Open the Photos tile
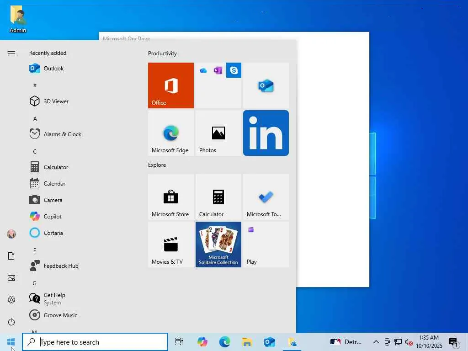 coord(218,133)
